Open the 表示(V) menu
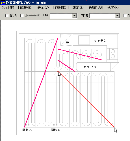Screen dimensions: 130x141 click(43, 8)
